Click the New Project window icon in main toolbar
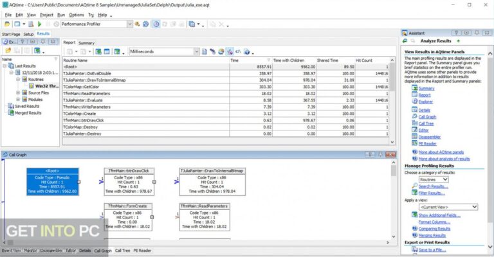494x257 pixels. click(x=17, y=24)
